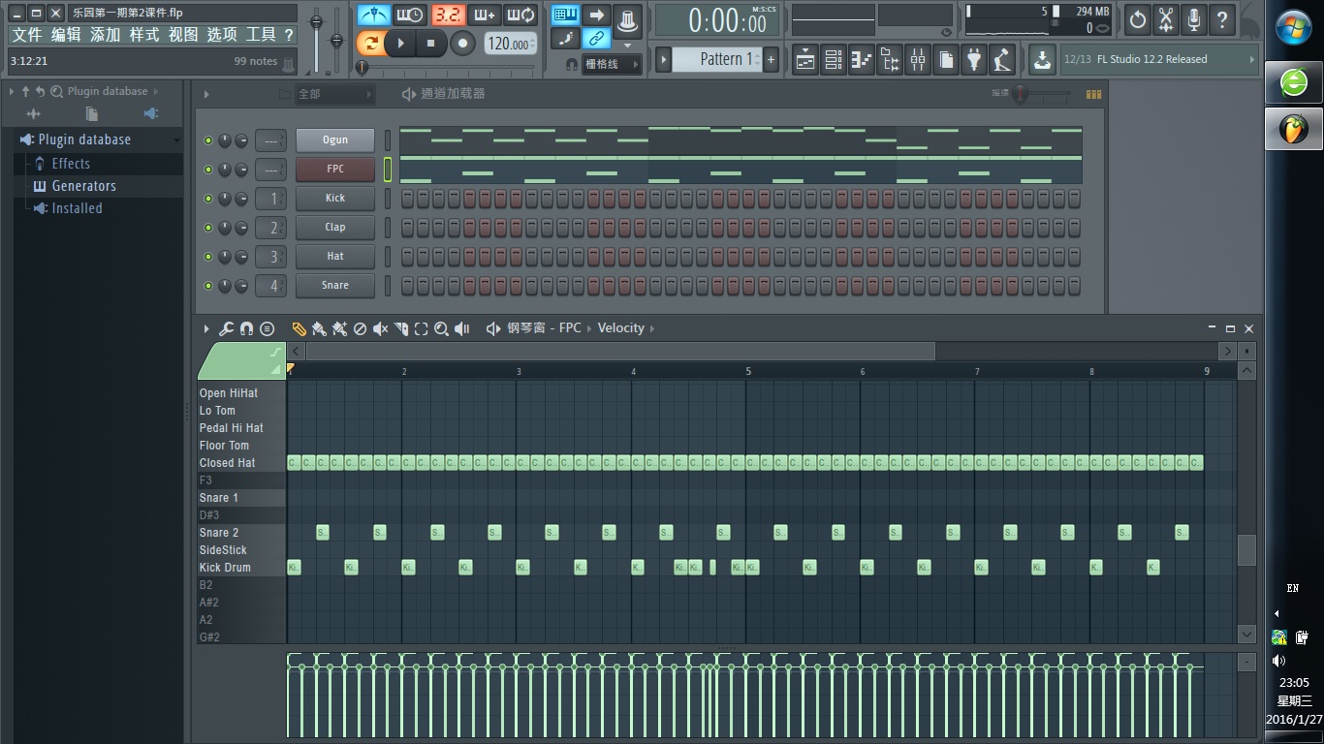The height and width of the screenshot is (744, 1324).
Task: Toggle the mute LED on the Snare channel
Action: point(208,286)
